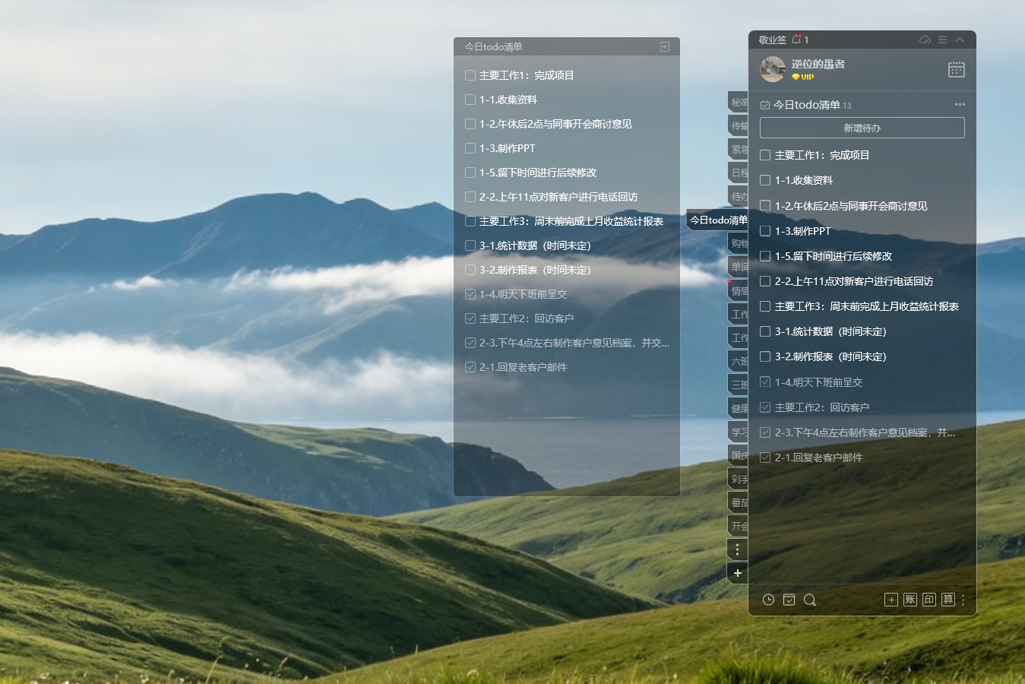Check 1-1.收集资料 in the floating todo window
This screenshot has height=684, width=1025.
click(x=470, y=100)
